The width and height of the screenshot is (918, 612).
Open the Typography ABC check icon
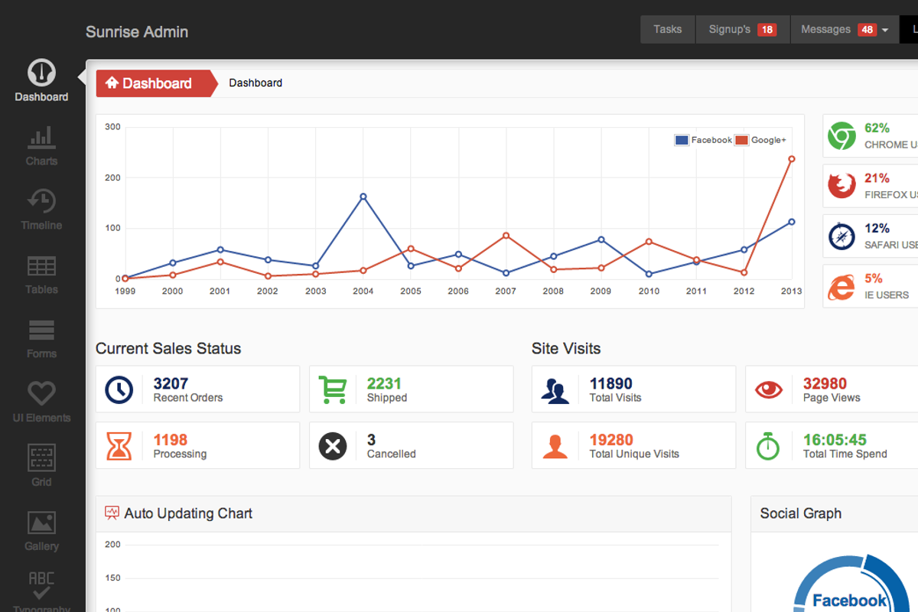[x=41, y=585]
